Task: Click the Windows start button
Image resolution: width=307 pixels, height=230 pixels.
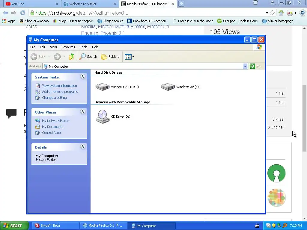Action: [x=14, y=226]
